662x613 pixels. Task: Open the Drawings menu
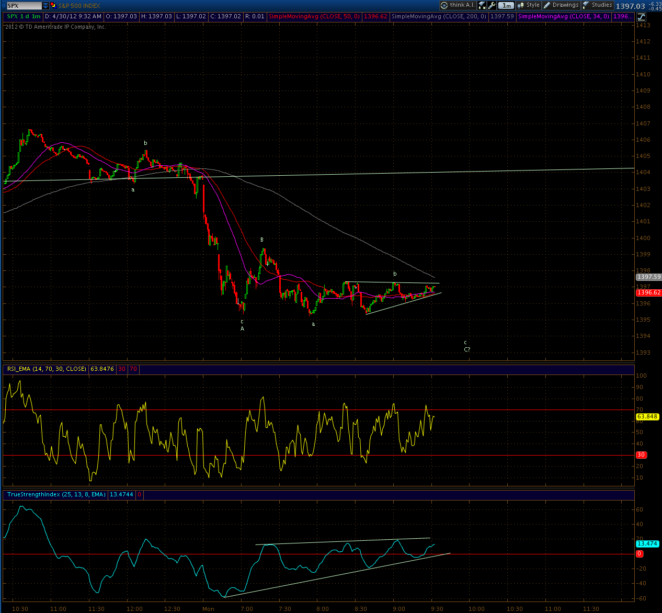click(x=561, y=5)
